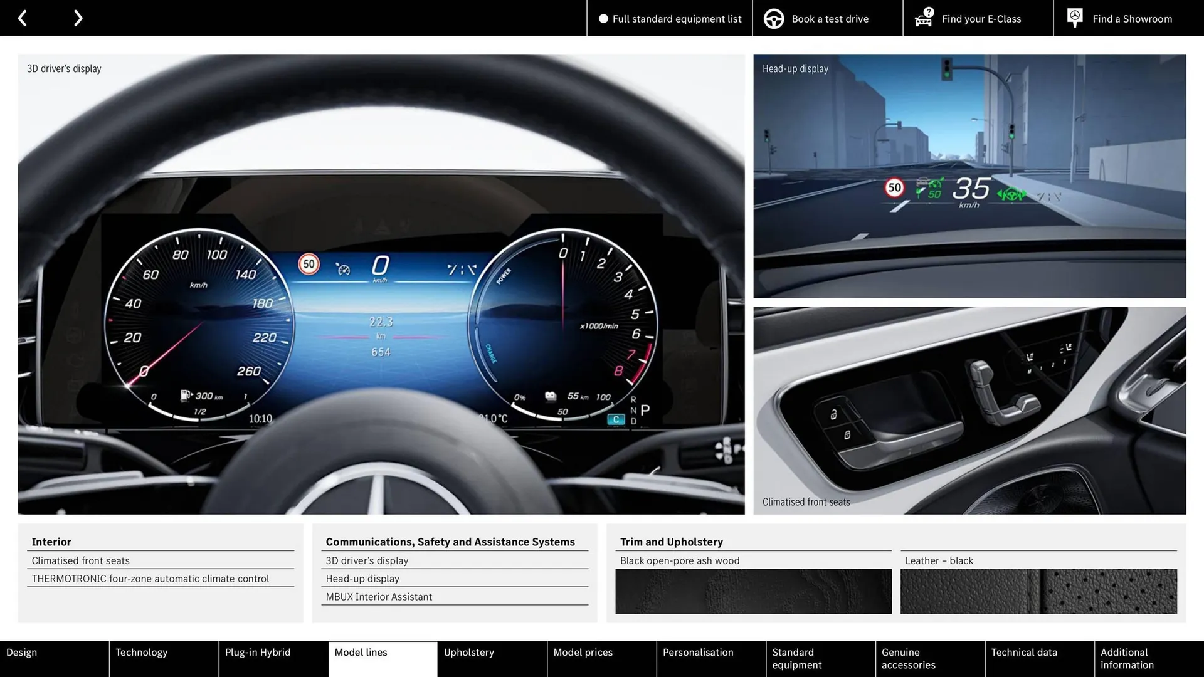Switch to the Personalisation tab
The image size is (1204, 677).
click(x=710, y=659)
